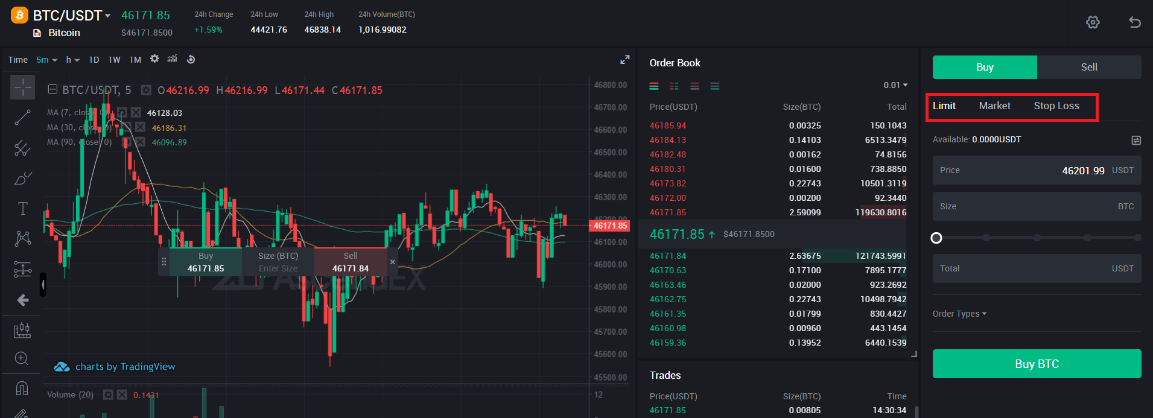Set chart interval to 1M
This screenshot has width=1153, height=418.
(x=135, y=60)
